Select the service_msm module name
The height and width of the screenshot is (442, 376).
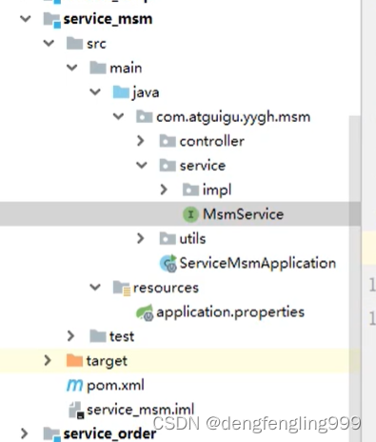tap(108, 20)
